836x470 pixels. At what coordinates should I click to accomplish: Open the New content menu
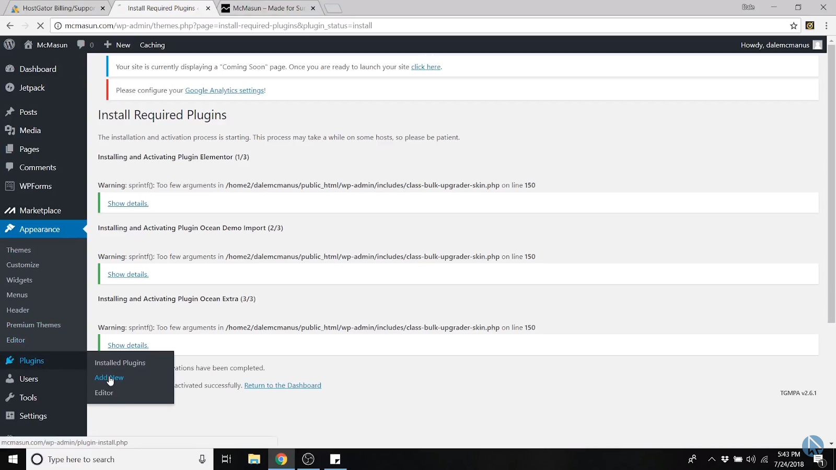click(x=117, y=45)
